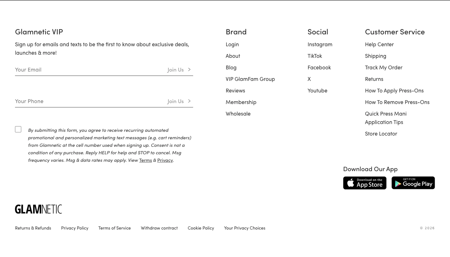This screenshot has width=450, height=257.
Task: Open the Terms link in the consent text
Action: [145, 160]
